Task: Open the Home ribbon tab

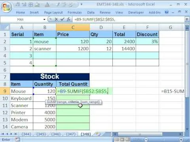Action: click(x=20, y=13)
